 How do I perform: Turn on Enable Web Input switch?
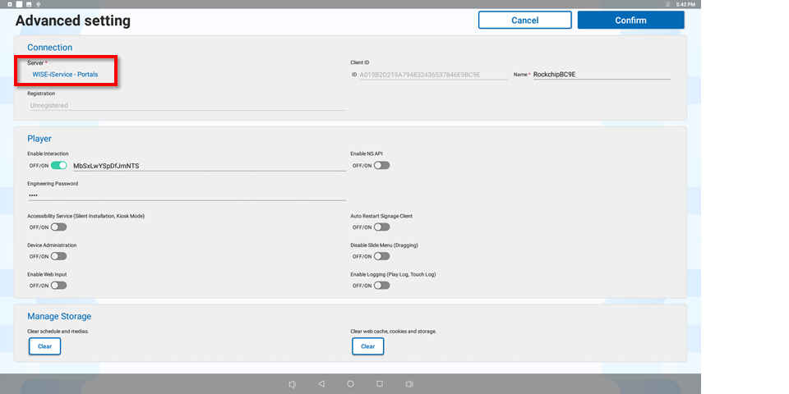click(58, 286)
